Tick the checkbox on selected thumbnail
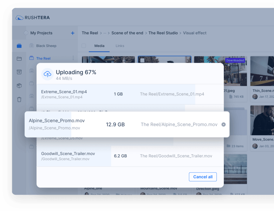Image resolution: width=274 pixels, height=211 pixels. [142, 60]
